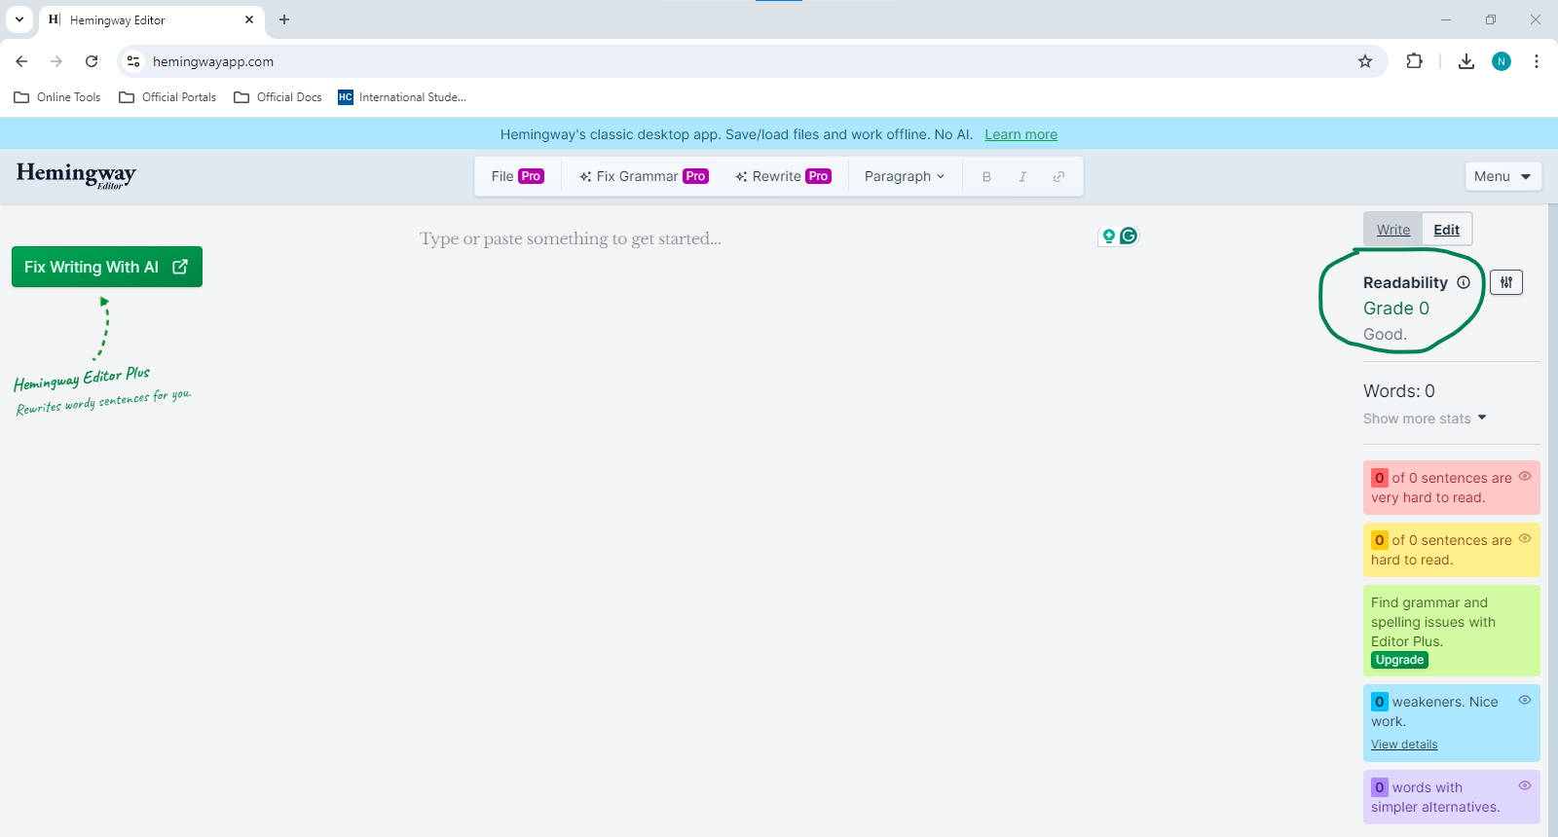This screenshot has height=837, width=1558.
Task: Open the Paragraph style dropdown
Action: click(905, 176)
